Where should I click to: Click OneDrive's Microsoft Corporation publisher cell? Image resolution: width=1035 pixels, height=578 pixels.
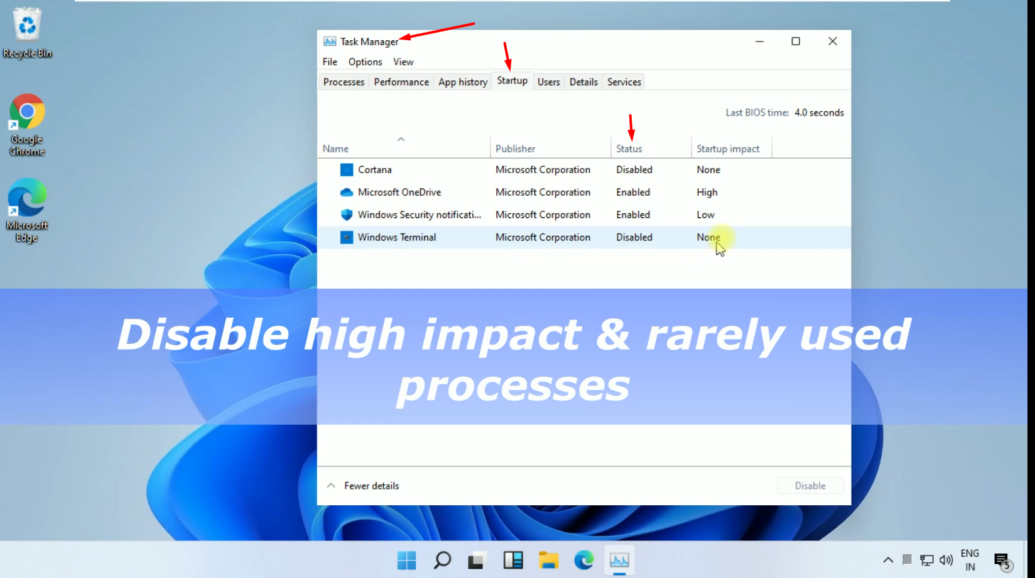[x=543, y=192]
